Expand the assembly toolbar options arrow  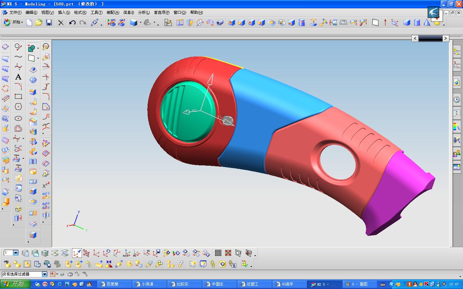tap(251, 266)
